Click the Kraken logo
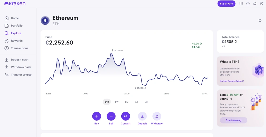 pos(15,4)
